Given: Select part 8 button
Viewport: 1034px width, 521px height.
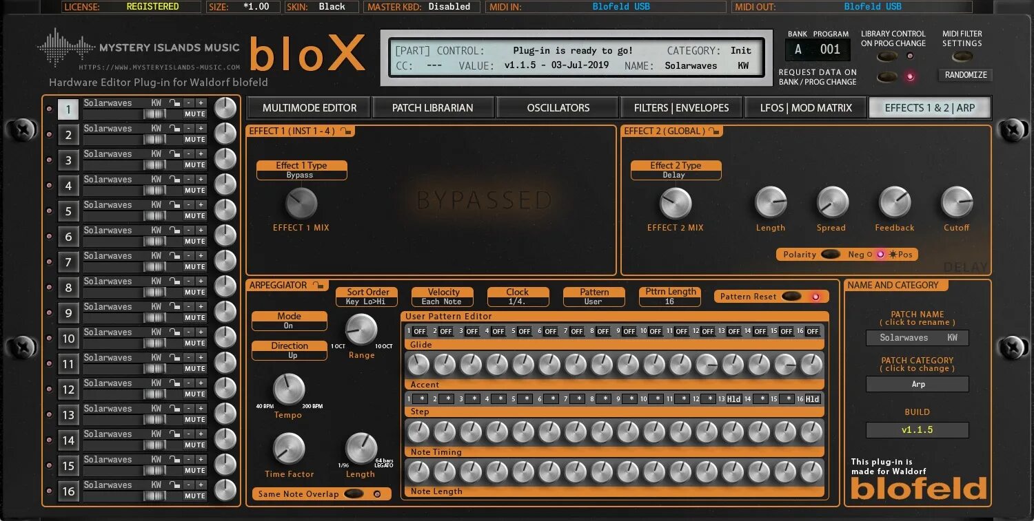Looking at the screenshot, I should click(x=68, y=288).
